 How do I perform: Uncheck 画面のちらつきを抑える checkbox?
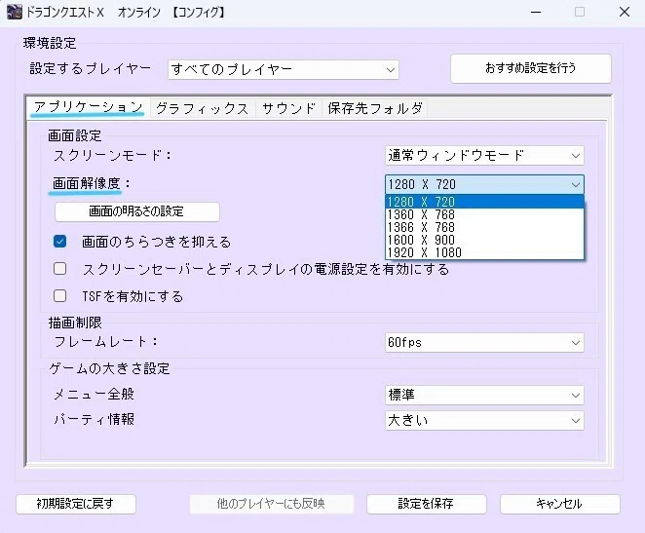click(x=60, y=242)
